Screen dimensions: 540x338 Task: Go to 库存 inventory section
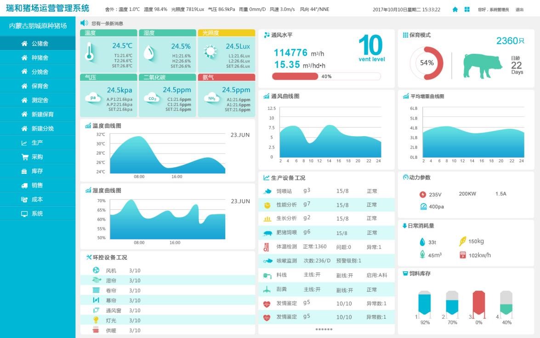click(x=38, y=171)
